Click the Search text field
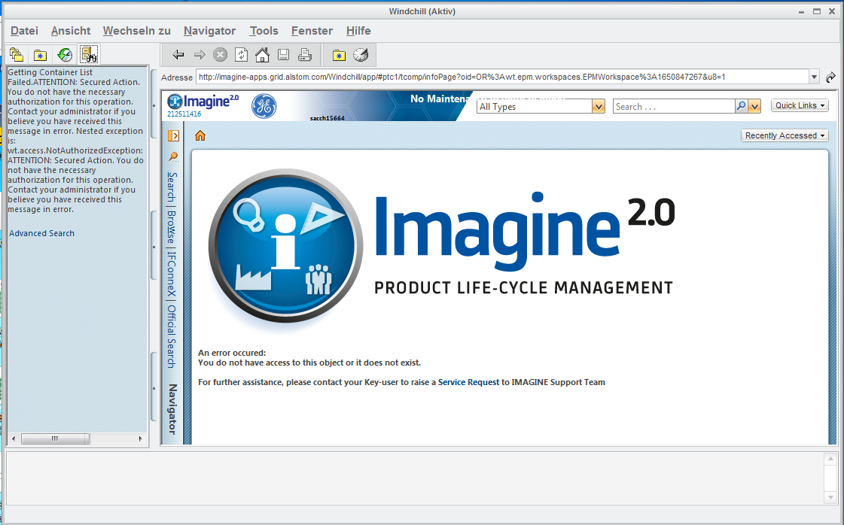The image size is (844, 525). pyautogui.click(x=674, y=107)
